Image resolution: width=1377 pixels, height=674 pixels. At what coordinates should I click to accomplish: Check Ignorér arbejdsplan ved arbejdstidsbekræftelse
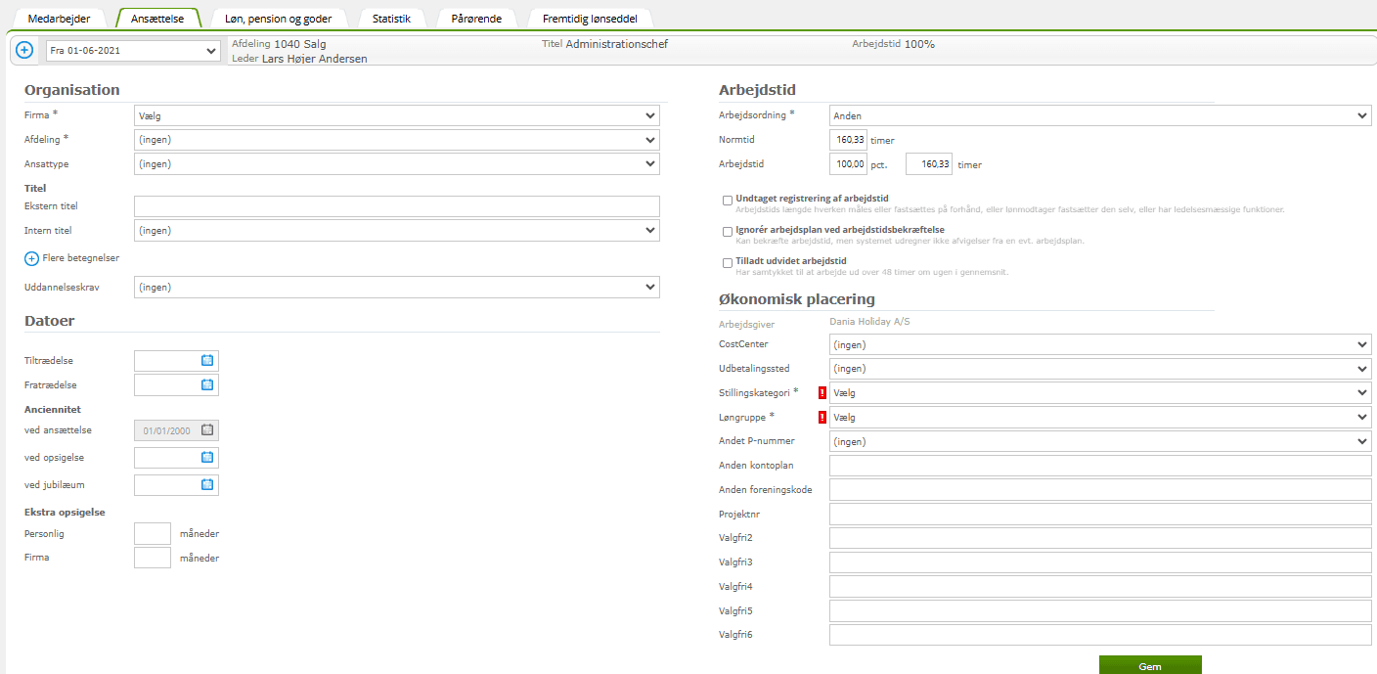pyautogui.click(x=727, y=232)
